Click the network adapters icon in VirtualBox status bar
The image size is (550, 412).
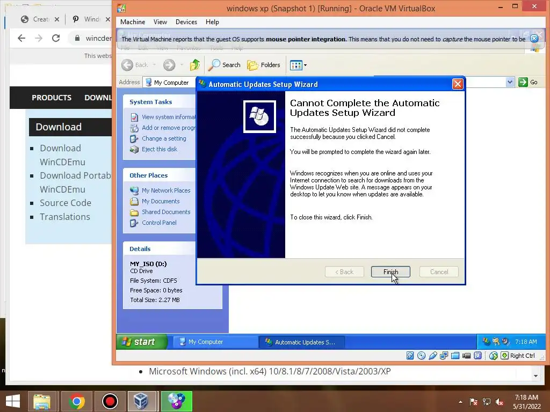coord(444,356)
